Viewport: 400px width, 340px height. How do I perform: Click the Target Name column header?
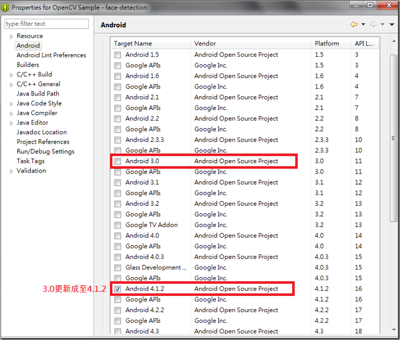pos(151,44)
